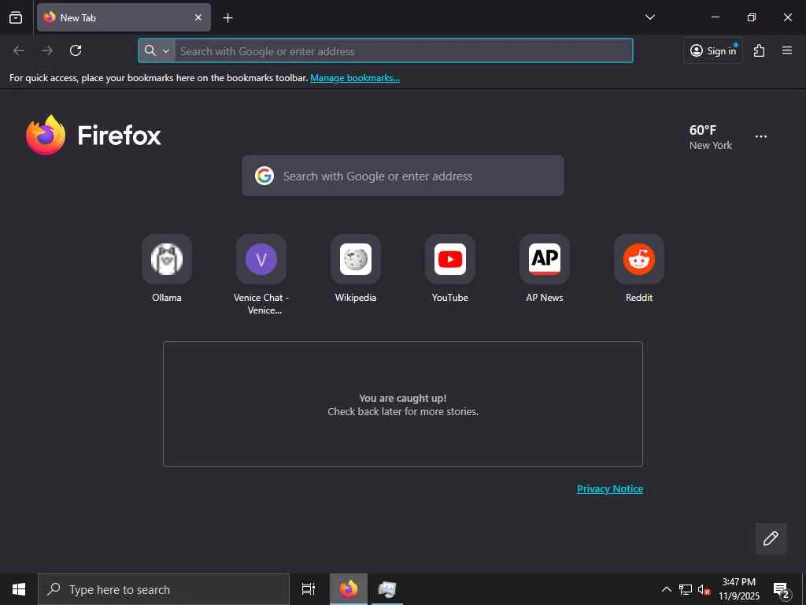Open the search engine selector dropdown in the address bar
The image size is (806, 605).
pyautogui.click(x=157, y=50)
